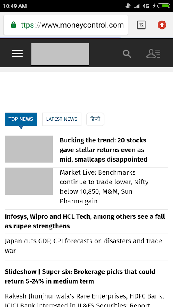The width and height of the screenshot is (173, 307).
Task: Open the hamburger navigation menu
Action: coord(17,54)
